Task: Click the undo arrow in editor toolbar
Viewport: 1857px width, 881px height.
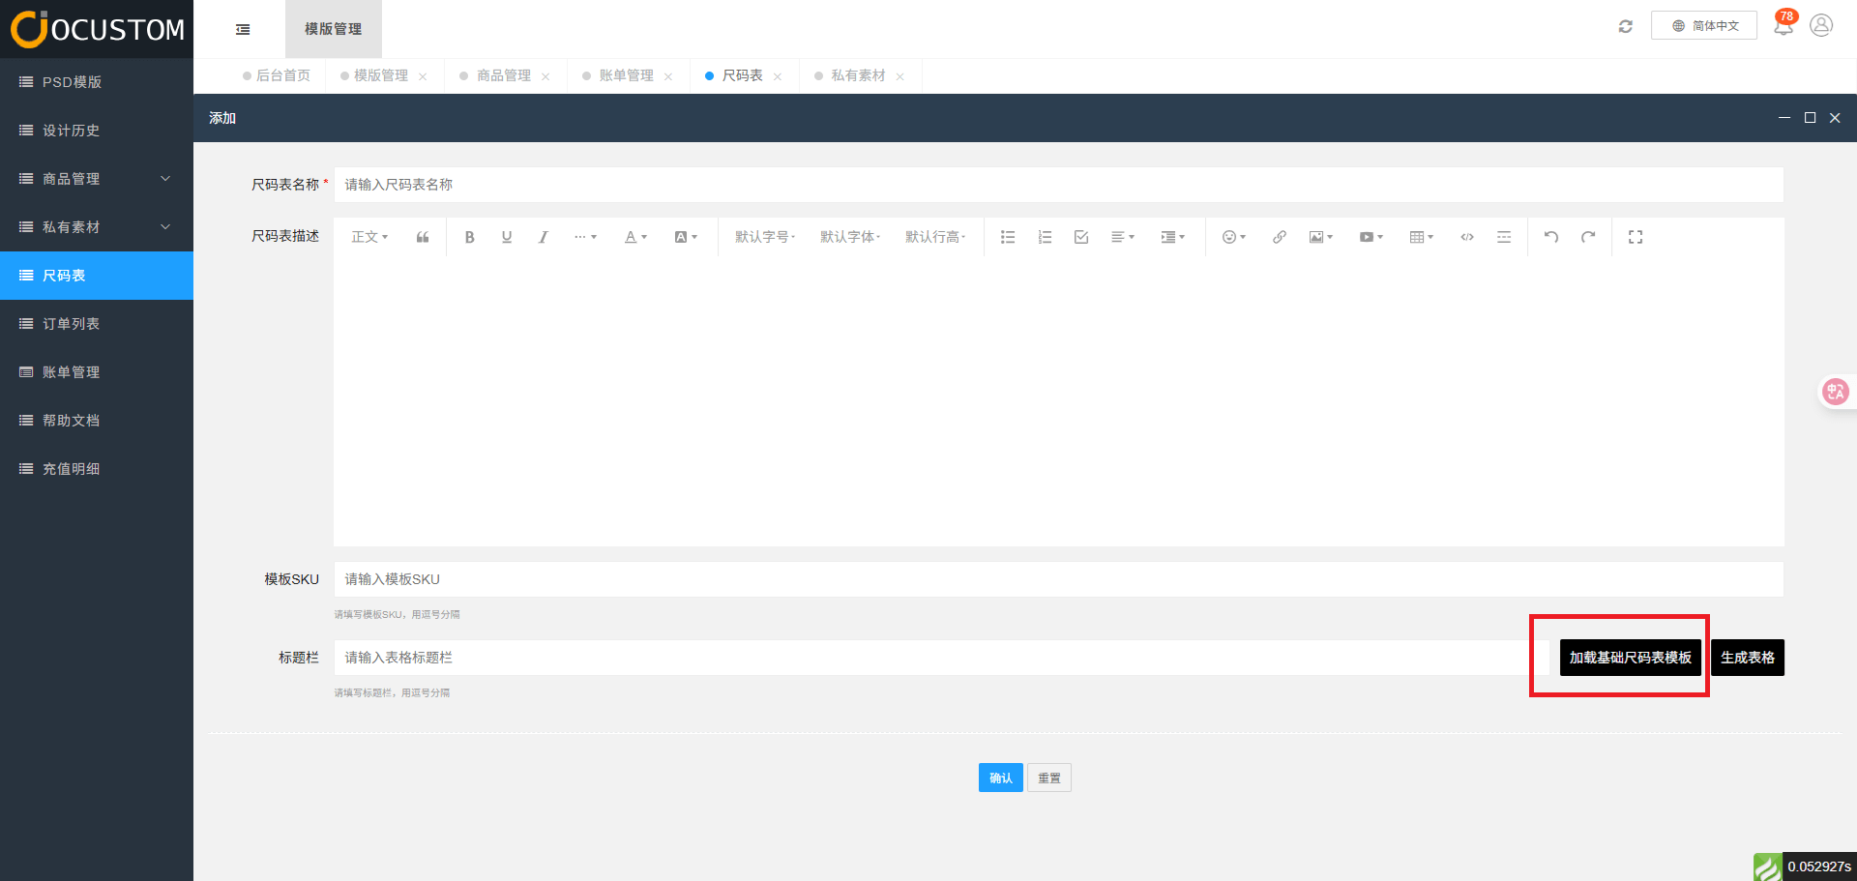Action: coord(1550,237)
